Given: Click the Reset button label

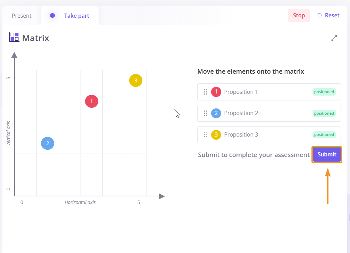Looking at the screenshot, I should pyautogui.click(x=332, y=15).
